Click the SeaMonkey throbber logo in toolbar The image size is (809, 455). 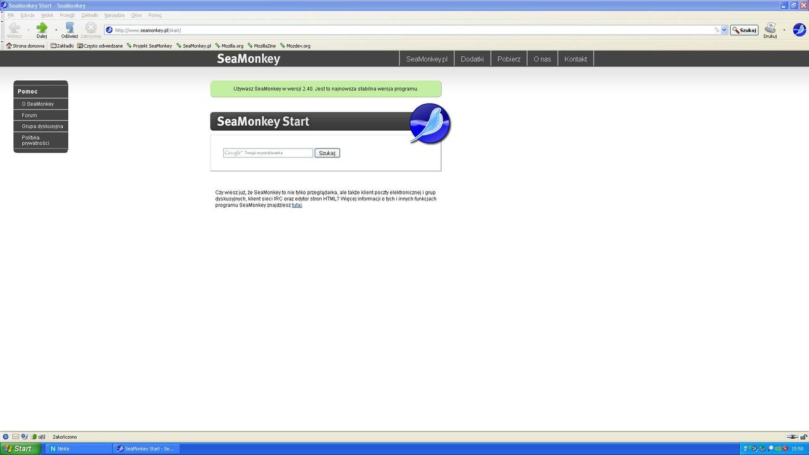pos(800,30)
